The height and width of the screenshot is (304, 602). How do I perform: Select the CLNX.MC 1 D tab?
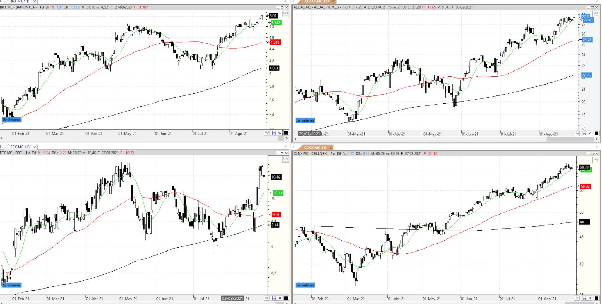coord(315,147)
